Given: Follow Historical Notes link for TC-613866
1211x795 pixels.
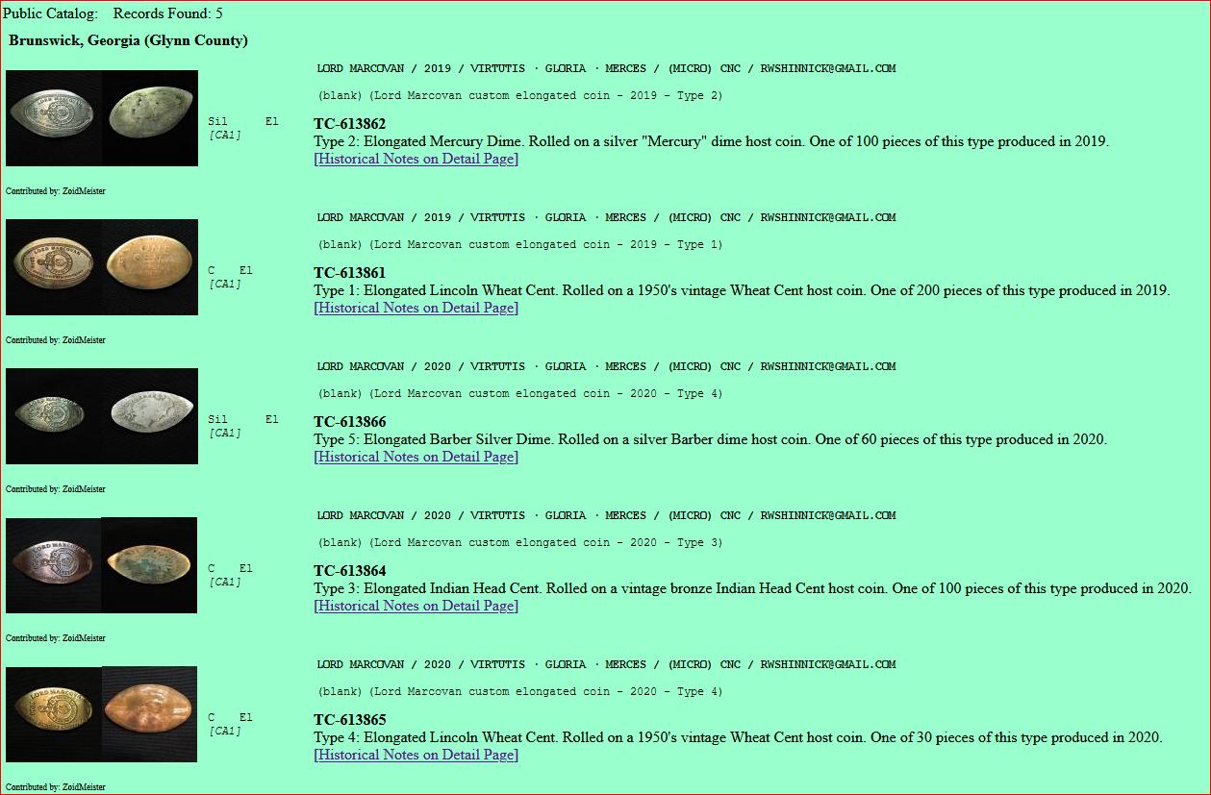Looking at the screenshot, I should click(416, 457).
